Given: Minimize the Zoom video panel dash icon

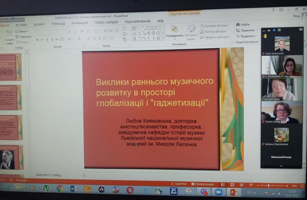Looking at the screenshot, I should click(264, 31).
